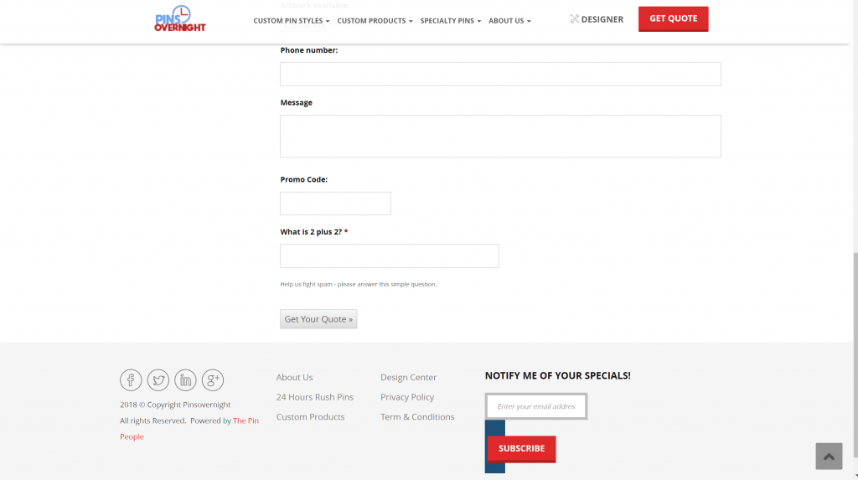Open the 24 Hours Rush Pins link
858x480 pixels.
point(315,397)
